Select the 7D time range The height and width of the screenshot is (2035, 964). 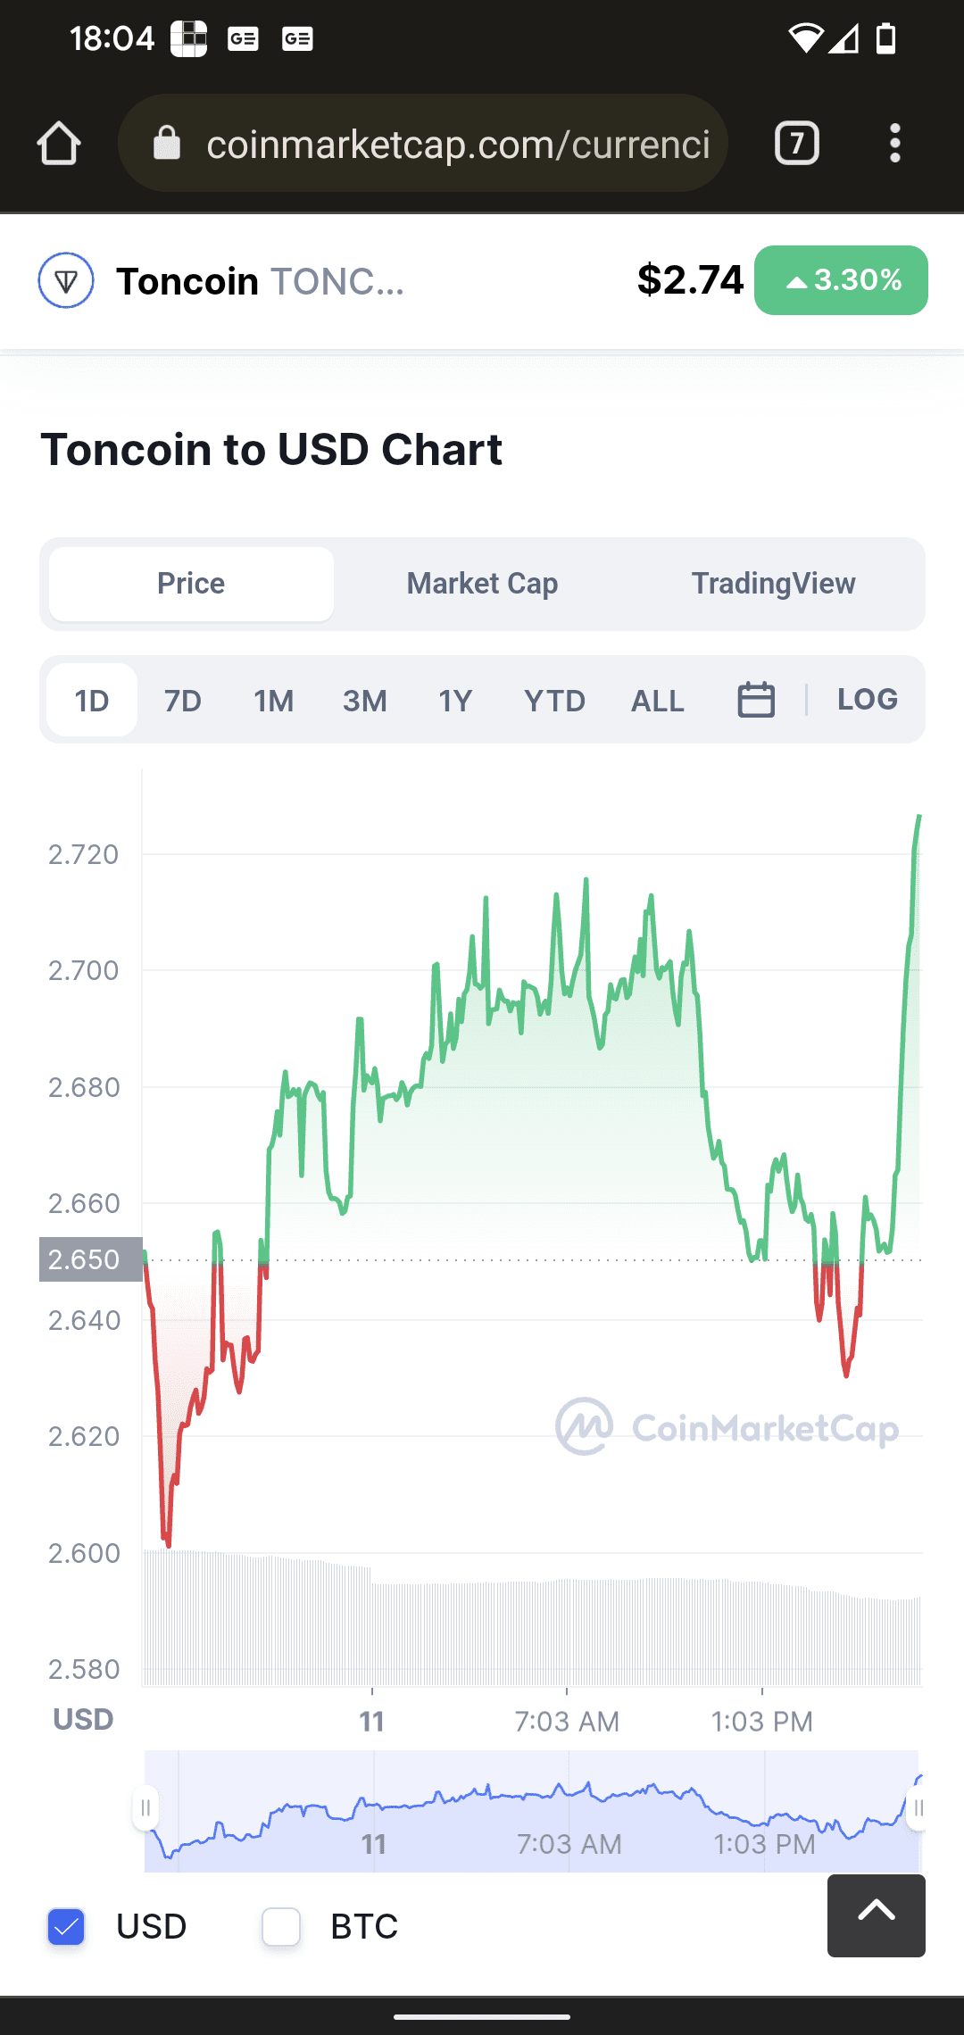pyautogui.click(x=183, y=701)
